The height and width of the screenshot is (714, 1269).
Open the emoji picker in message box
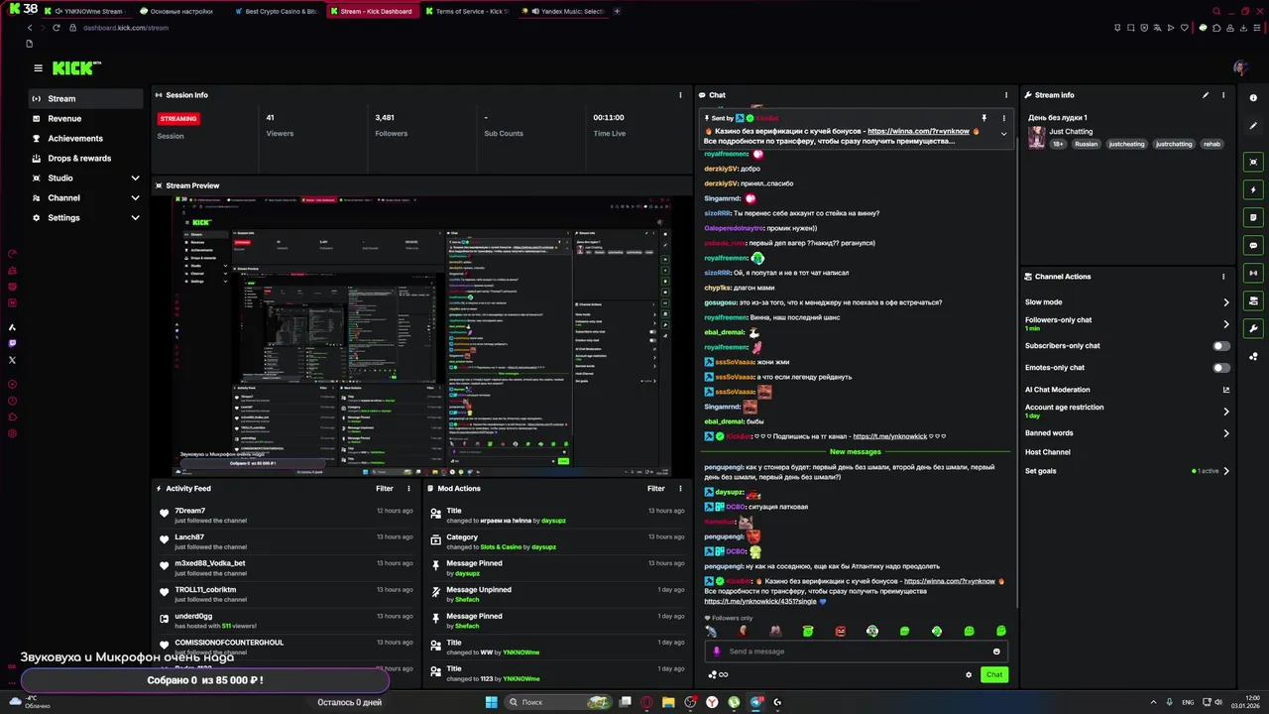996,652
